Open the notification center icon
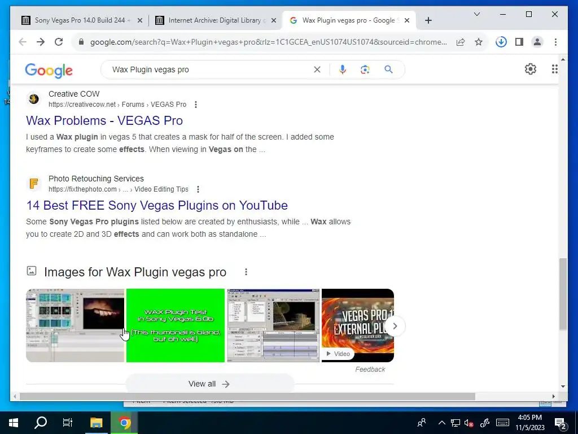This screenshot has width=578, height=434. (561, 424)
